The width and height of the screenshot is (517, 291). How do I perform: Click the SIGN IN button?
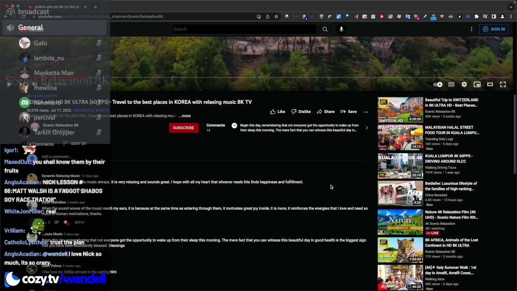coord(494,29)
